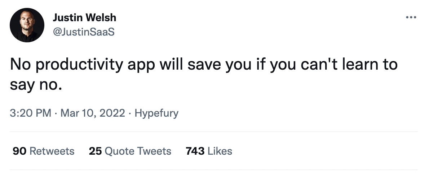
Task: Open the Quote Tweets label
Action: coord(138,151)
